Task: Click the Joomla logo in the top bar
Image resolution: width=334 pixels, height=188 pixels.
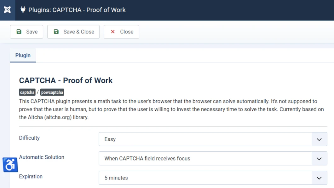Action: [7, 10]
